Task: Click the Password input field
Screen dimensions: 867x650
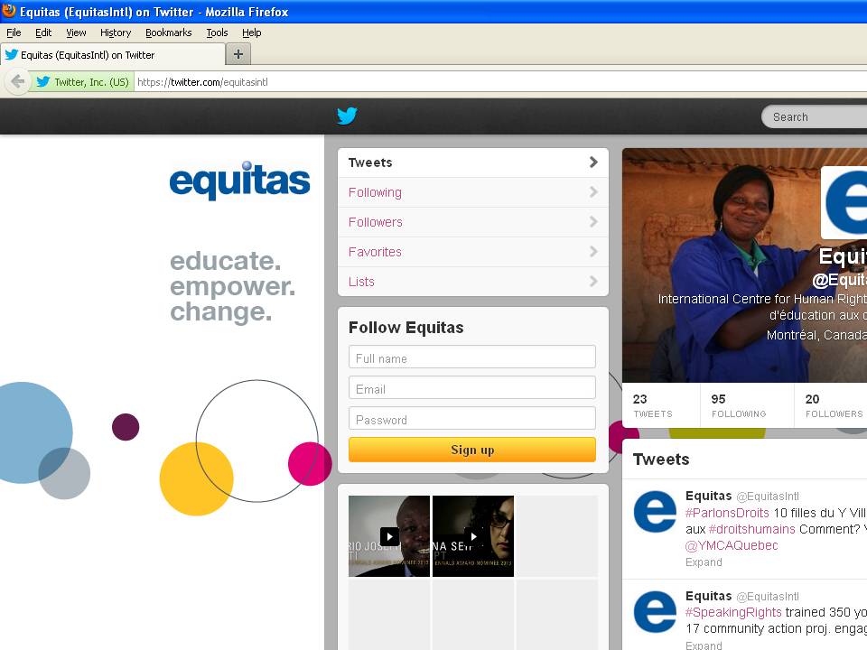Action: click(472, 418)
